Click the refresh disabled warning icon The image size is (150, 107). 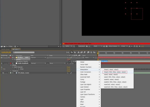coord(63,44)
